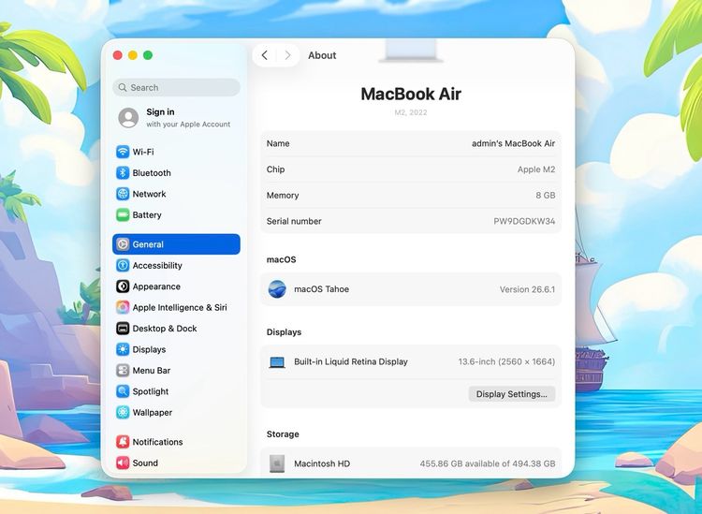Click the About page title
Image resolution: width=702 pixels, height=514 pixels.
322,55
